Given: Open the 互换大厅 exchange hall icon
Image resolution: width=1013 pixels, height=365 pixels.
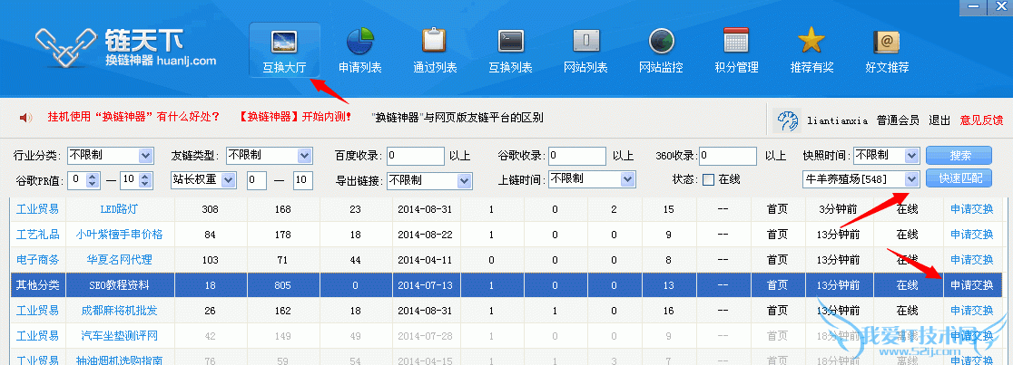Looking at the screenshot, I should point(285,43).
